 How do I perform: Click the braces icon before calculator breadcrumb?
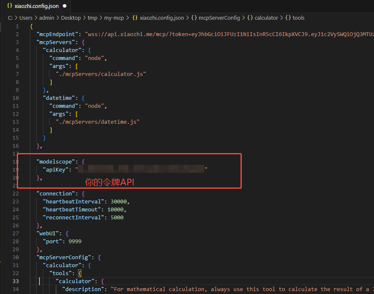pyautogui.click(x=250, y=18)
